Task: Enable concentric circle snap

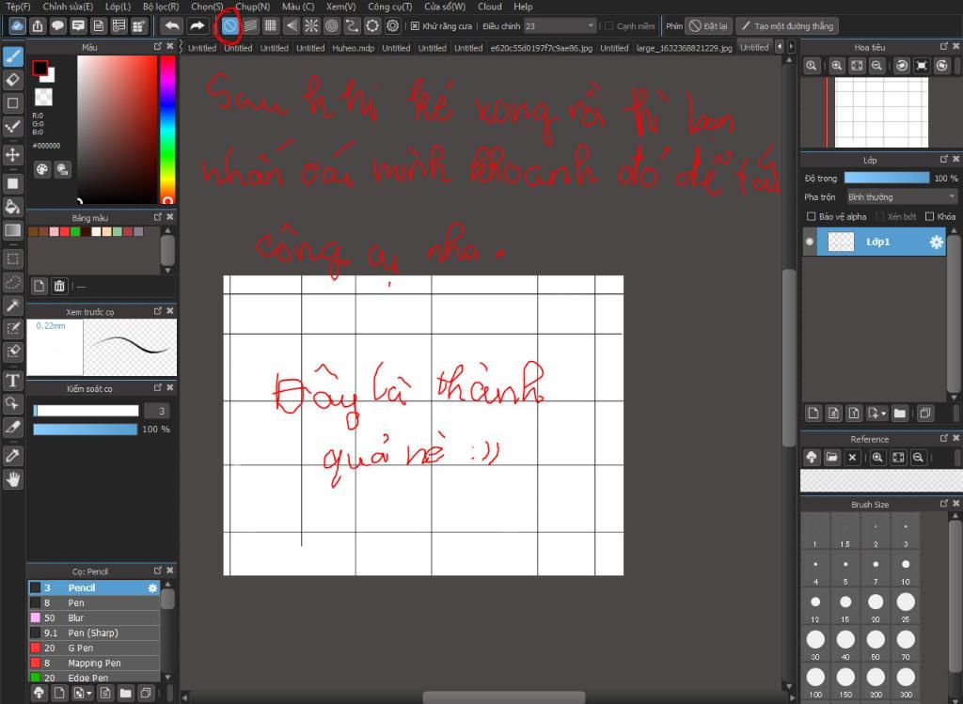Action: pos(332,25)
